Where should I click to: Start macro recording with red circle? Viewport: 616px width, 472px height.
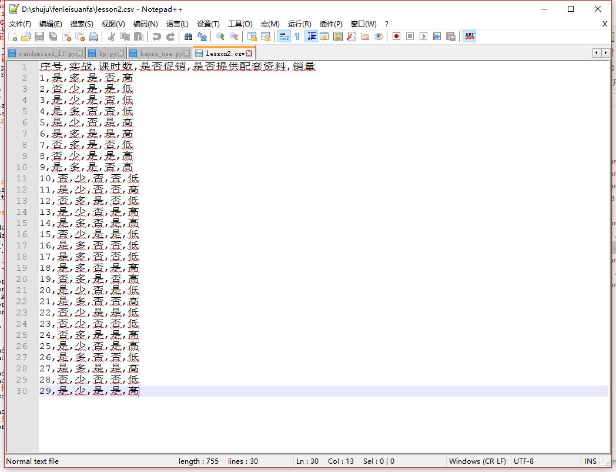click(396, 36)
